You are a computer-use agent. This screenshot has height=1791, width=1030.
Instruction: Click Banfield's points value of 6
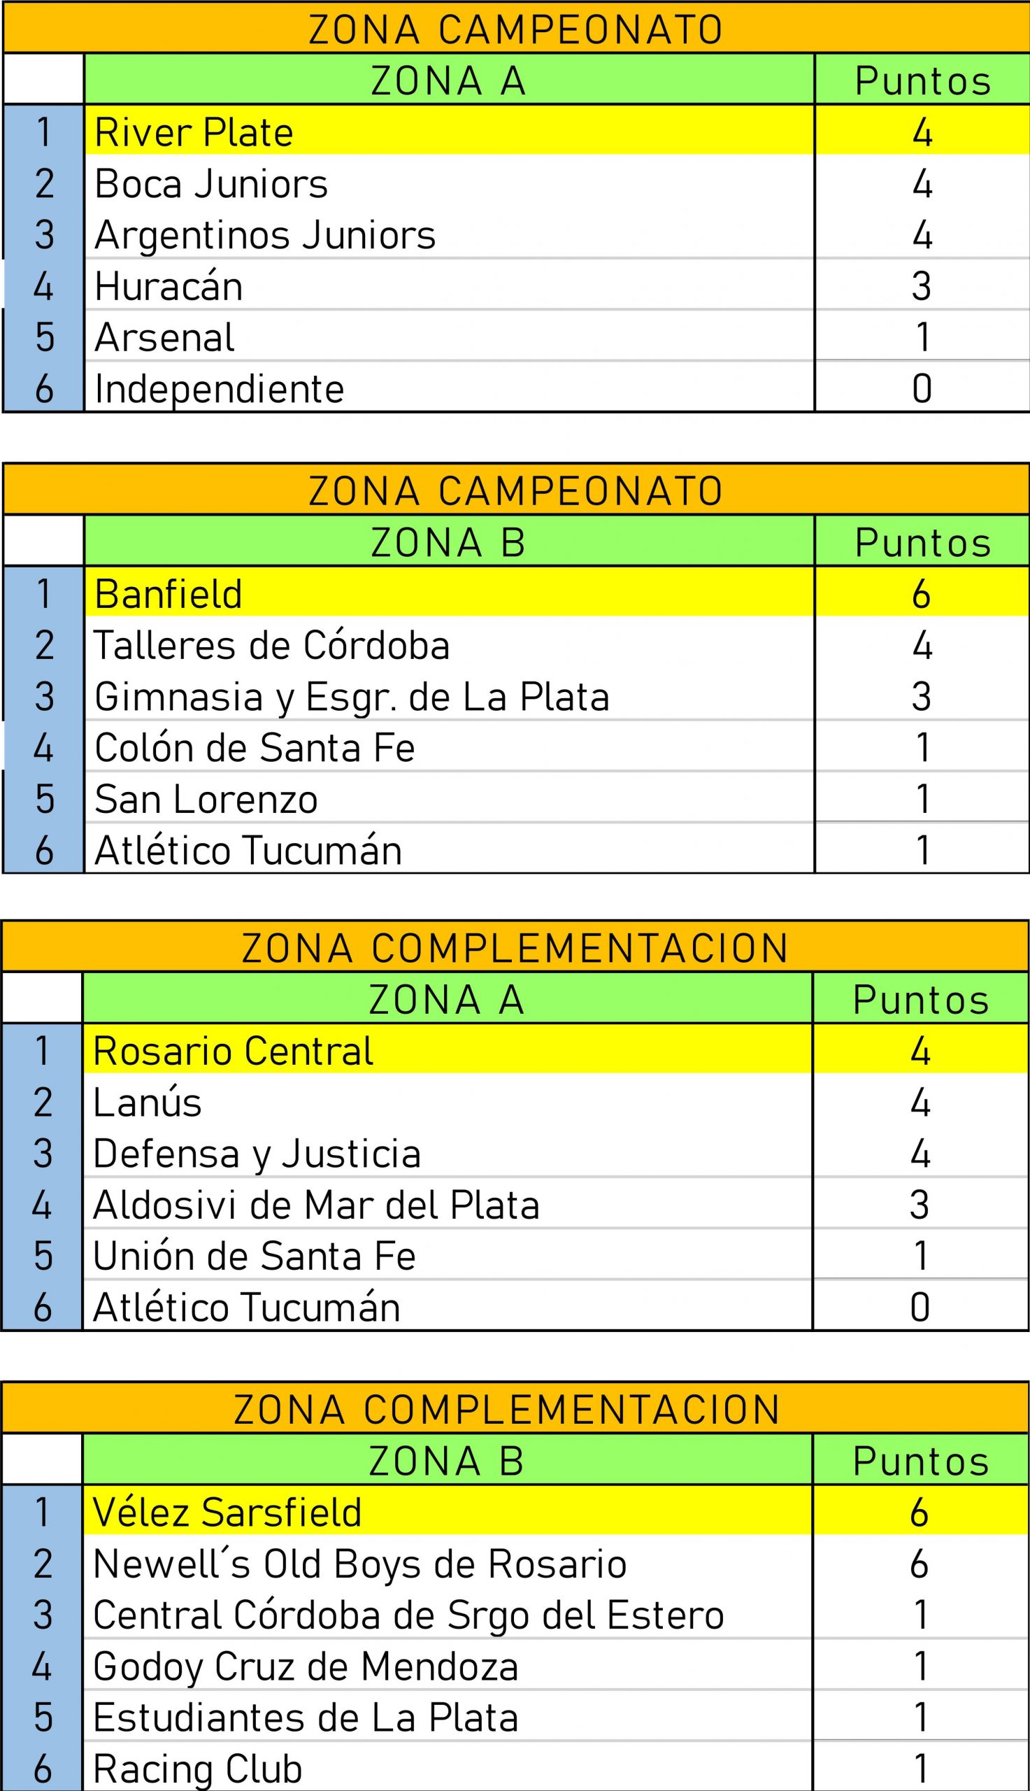(920, 594)
